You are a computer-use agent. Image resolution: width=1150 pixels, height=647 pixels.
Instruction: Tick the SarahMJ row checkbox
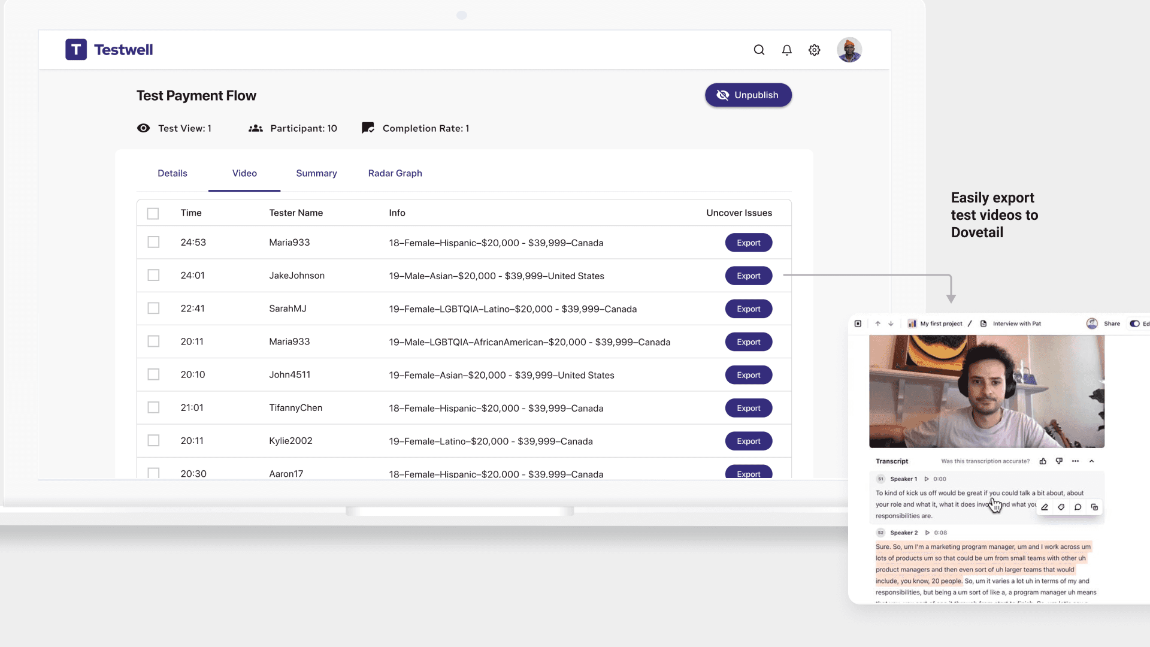[x=153, y=309]
